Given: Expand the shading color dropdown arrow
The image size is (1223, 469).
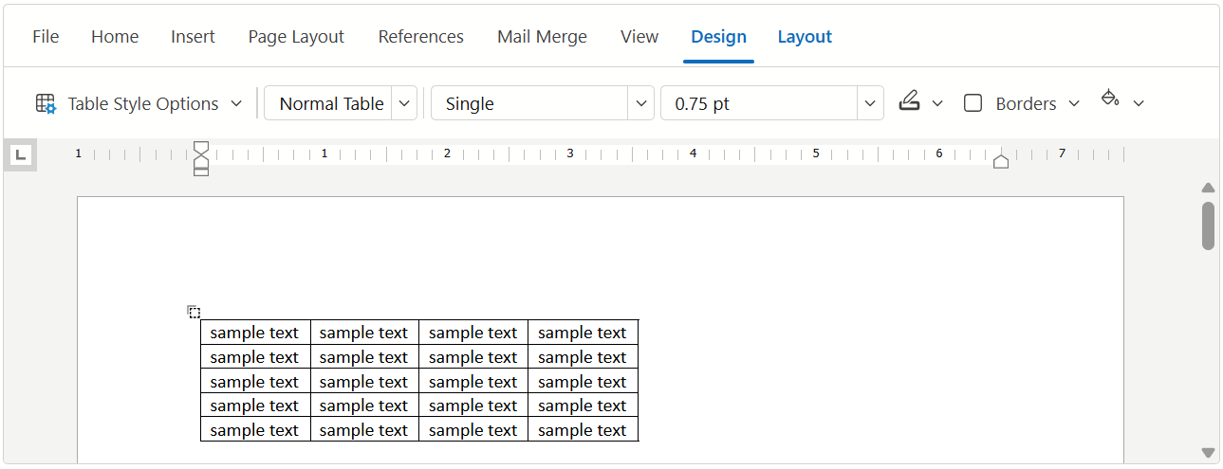Looking at the screenshot, I should pos(1139,103).
